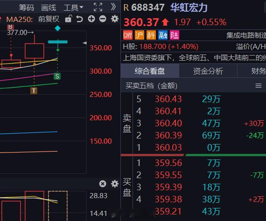Zoom in chart with plus icon
This screenshot has width=266, height=221.
pyautogui.click(x=91, y=19)
